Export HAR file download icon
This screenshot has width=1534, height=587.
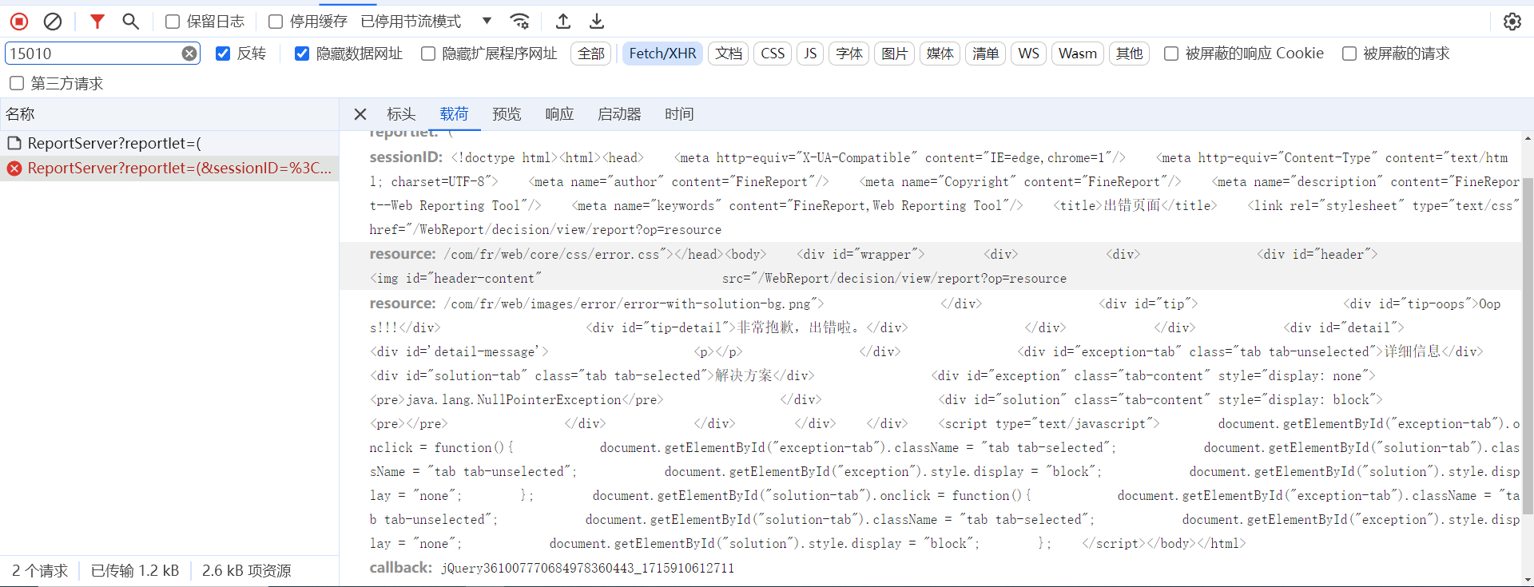(x=597, y=22)
